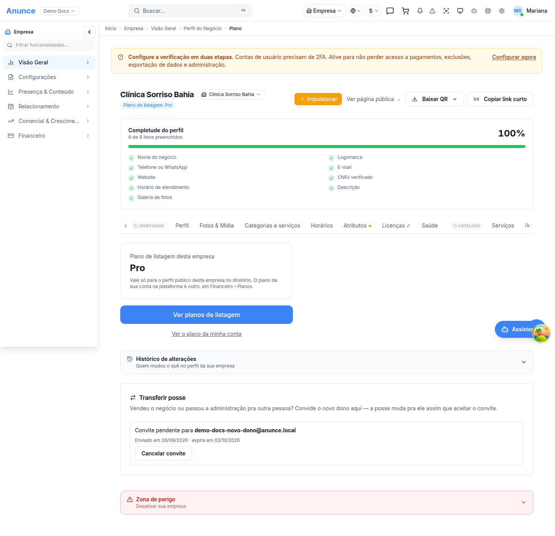This screenshot has width=555, height=536.
Task: Collapse the sidebar with arrow button
Action: pyautogui.click(x=89, y=32)
